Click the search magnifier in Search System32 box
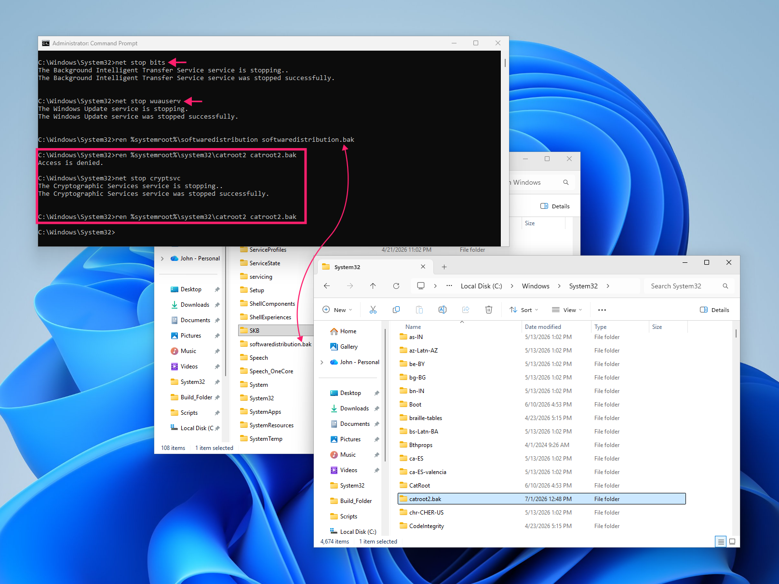This screenshot has width=779, height=584. pyautogui.click(x=725, y=286)
